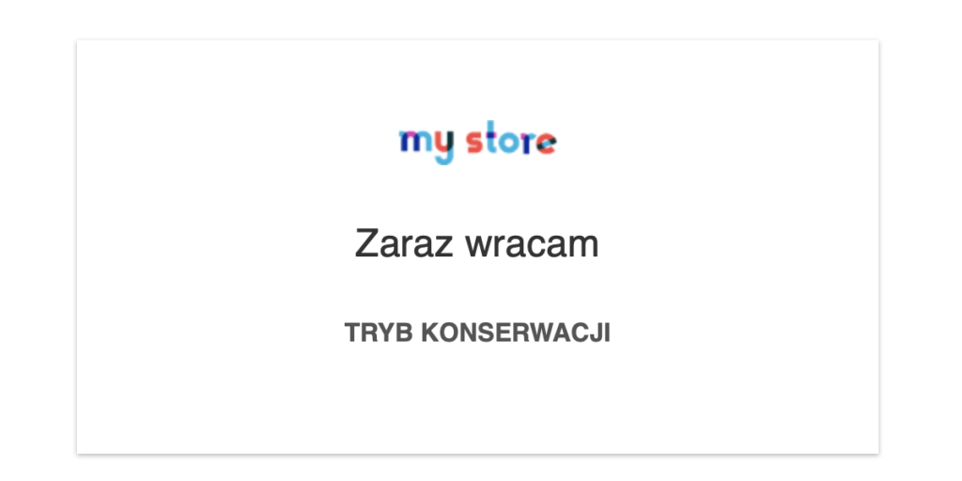Viewport: 962px width, 481px height.
Task: Click the word "my" in the logo
Action: (x=427, y=147)
